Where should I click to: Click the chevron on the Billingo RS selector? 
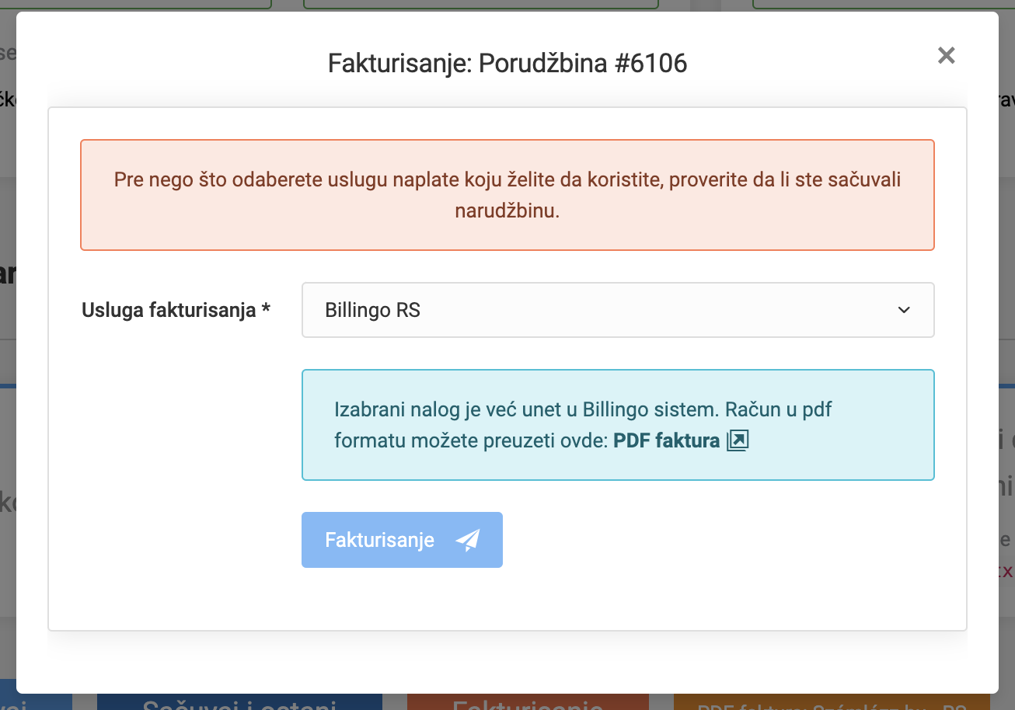[x=904, y=309]
